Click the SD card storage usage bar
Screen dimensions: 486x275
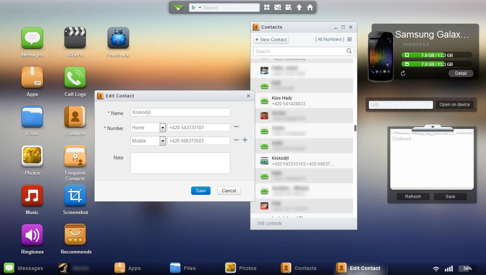click(437, 64)
